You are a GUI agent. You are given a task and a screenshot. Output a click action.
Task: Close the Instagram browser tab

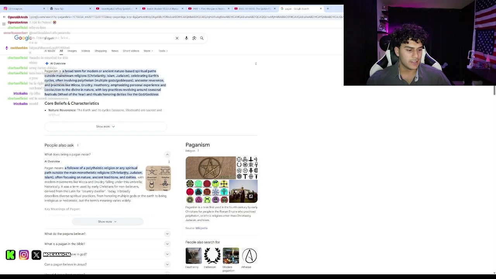click(x=44, y=9)
